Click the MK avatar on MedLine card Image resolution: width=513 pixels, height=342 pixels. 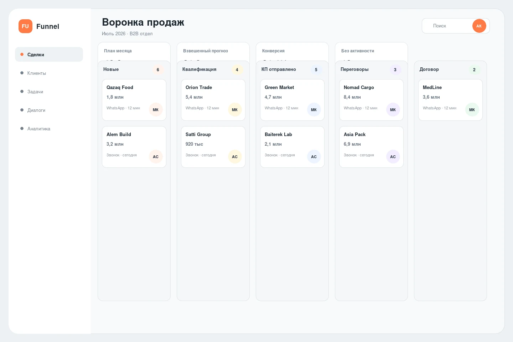tap(472, 110)
